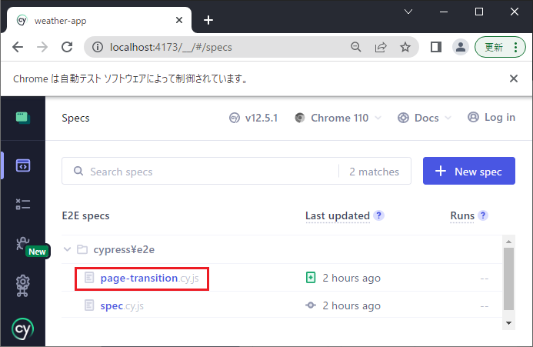Expand the Chrome 110 browser dropdown
This screenshot has width=533, height=347.
[337, 118]
